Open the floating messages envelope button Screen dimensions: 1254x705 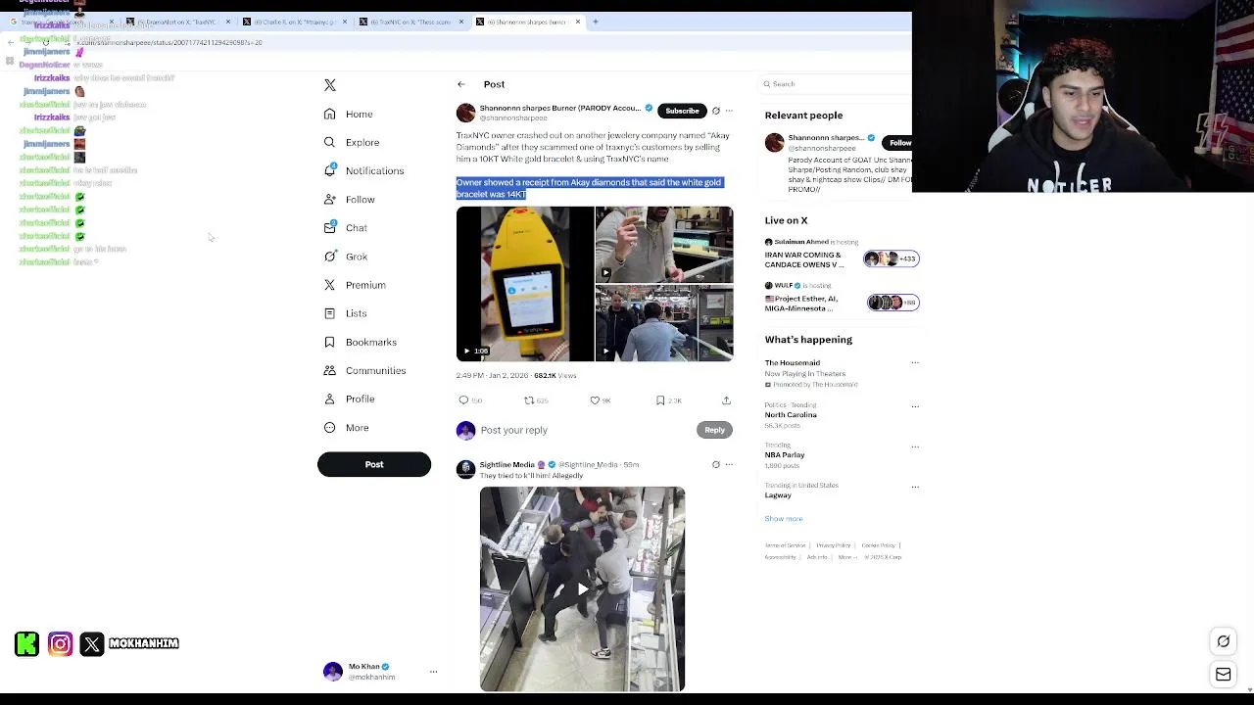(1224, 675)
